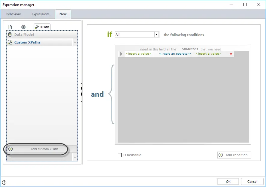Delete the condition row with the red X
266x187 pixels.
[231, 54]
